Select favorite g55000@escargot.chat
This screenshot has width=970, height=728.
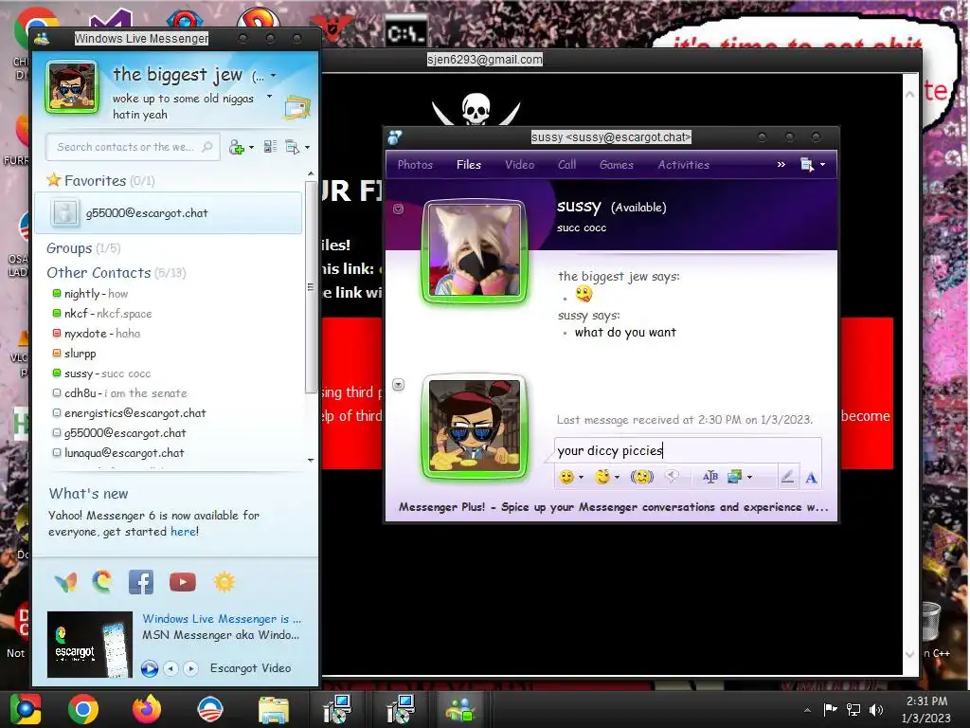(x=168, y=213)
